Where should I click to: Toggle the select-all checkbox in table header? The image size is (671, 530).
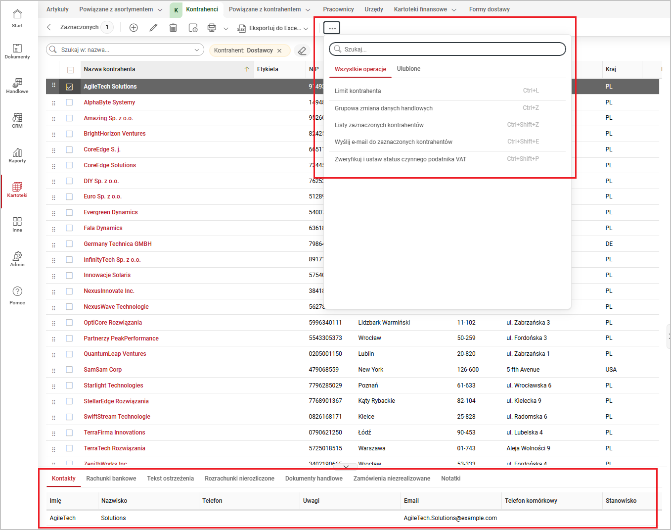[70, 70]
